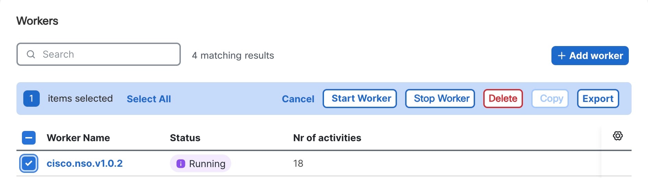Add a new worker
Viewport: 648px width, 178px height.
[590, 56]
